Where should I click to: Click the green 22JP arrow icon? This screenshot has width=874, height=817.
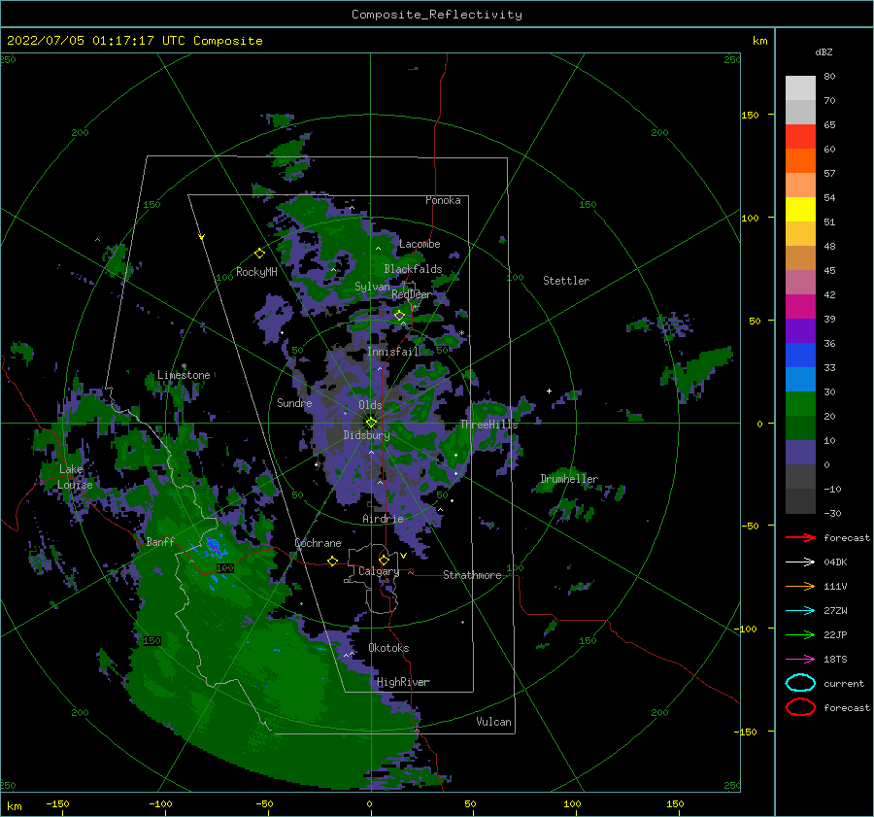(x=800, y=634)
